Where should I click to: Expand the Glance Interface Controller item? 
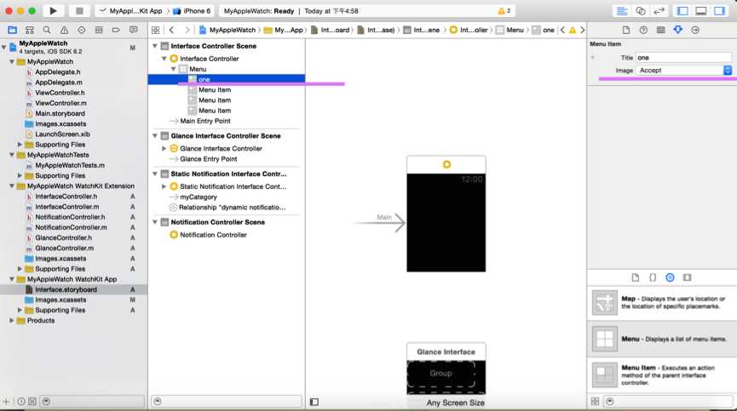164,148
